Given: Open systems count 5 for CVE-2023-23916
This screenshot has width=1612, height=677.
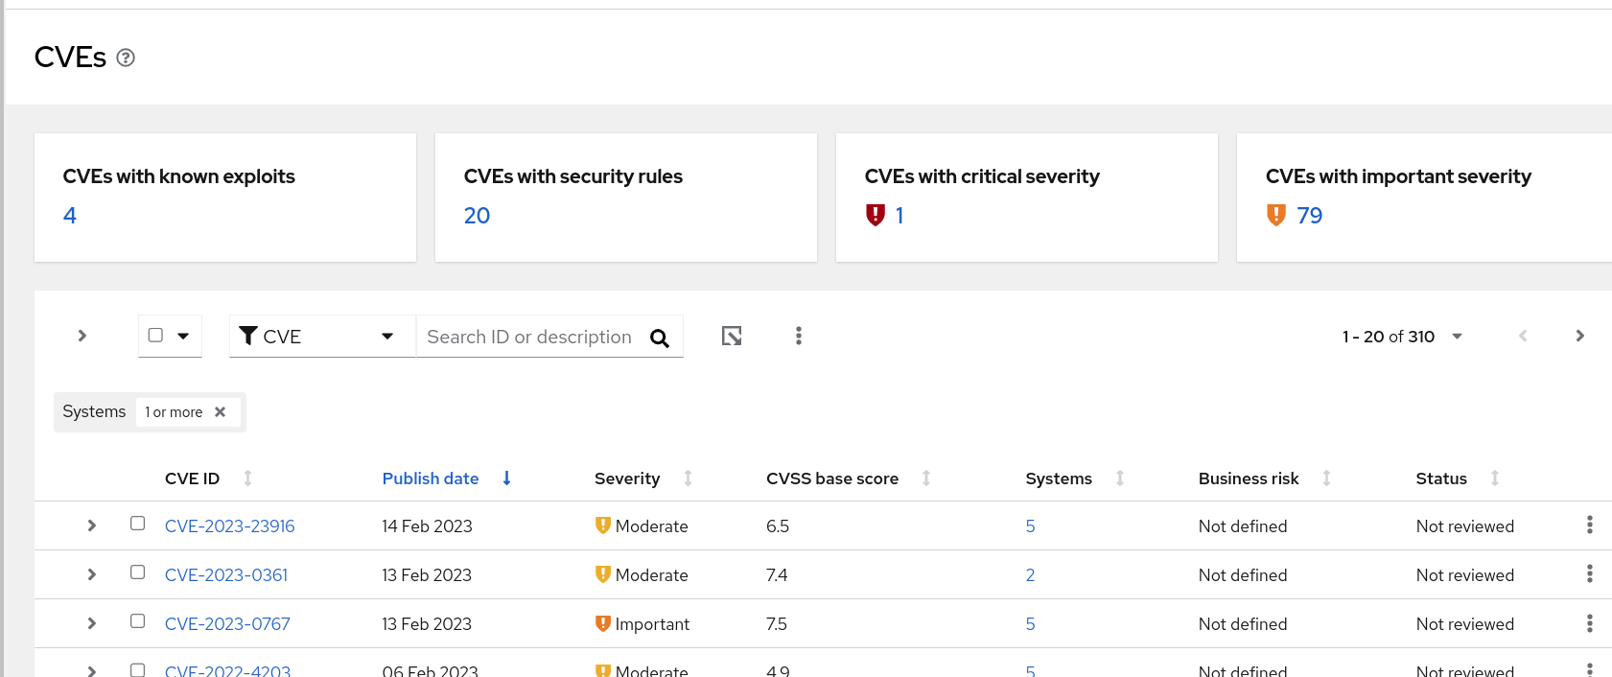Looking at the screenshot, I should pyautogui.click(x=1030, y=526).
